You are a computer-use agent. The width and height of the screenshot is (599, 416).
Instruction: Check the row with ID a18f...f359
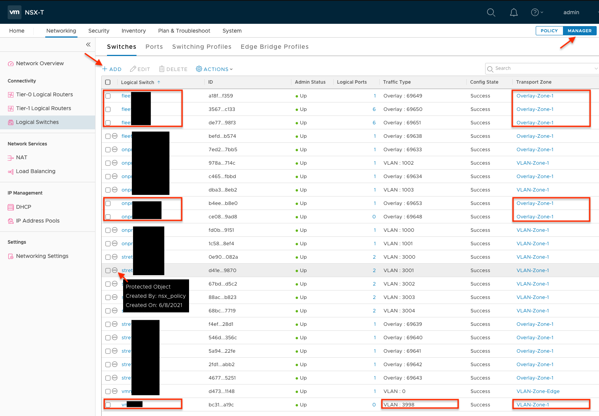[x=108, y=96]
